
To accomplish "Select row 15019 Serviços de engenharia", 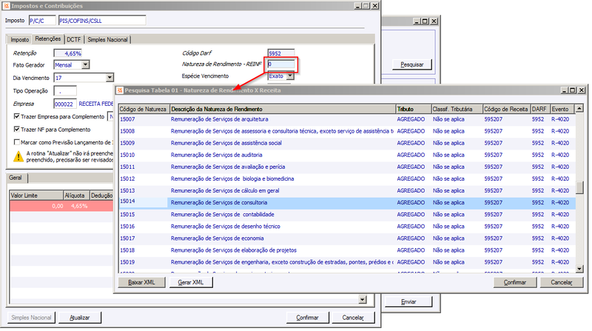I will pos(347,262).
